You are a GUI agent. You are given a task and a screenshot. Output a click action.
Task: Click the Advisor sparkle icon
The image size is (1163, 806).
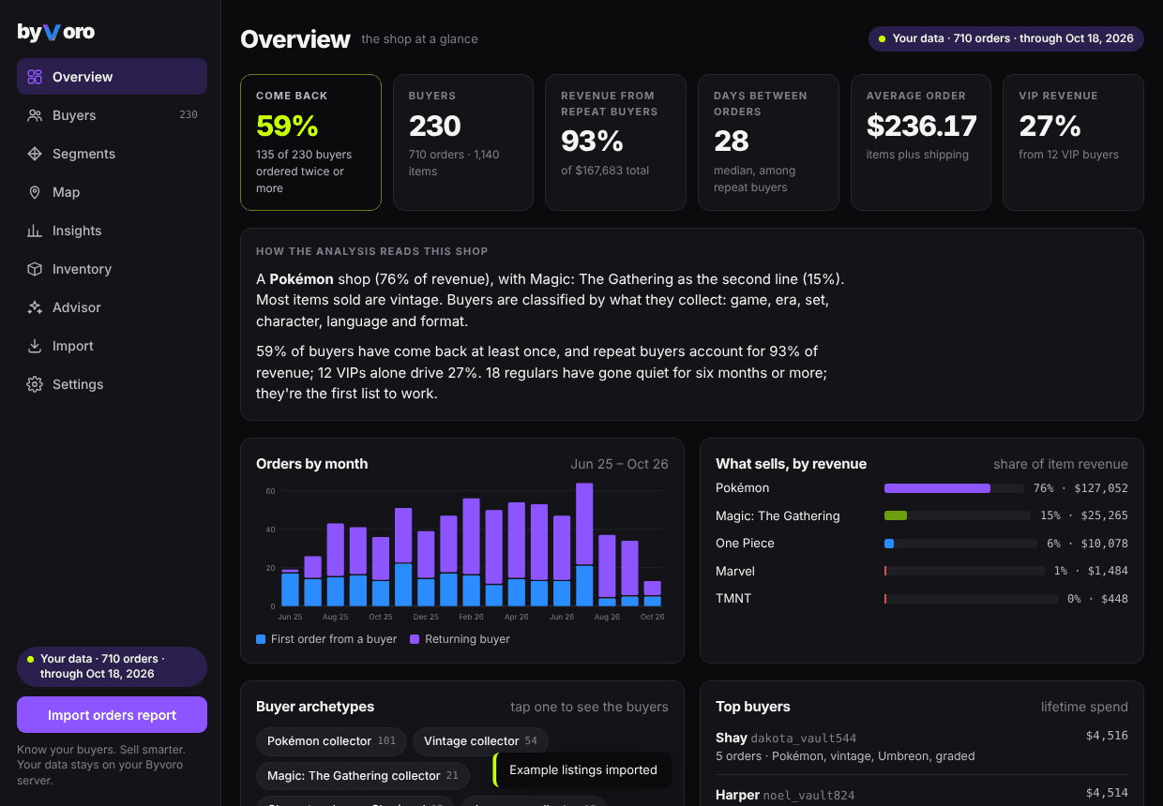point(35,307)
